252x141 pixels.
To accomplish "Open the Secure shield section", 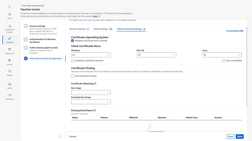I will click(10, 62).
